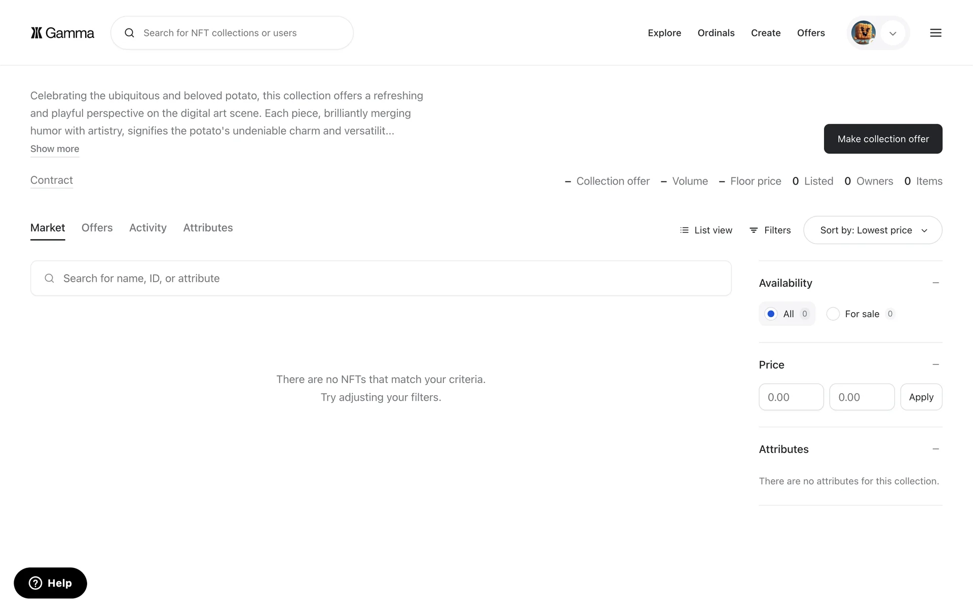Collapse the Attributes filter section
The height and width of the screenshot is (608, 973).
coord(935,449)
